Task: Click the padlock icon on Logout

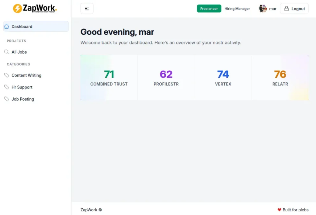Action: (x=286, y=9)
